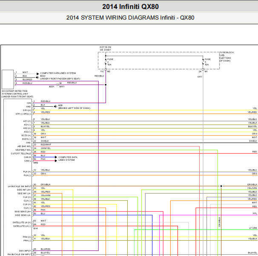
Task: Click the 'M111' connector label
Action: pos(62,87)
